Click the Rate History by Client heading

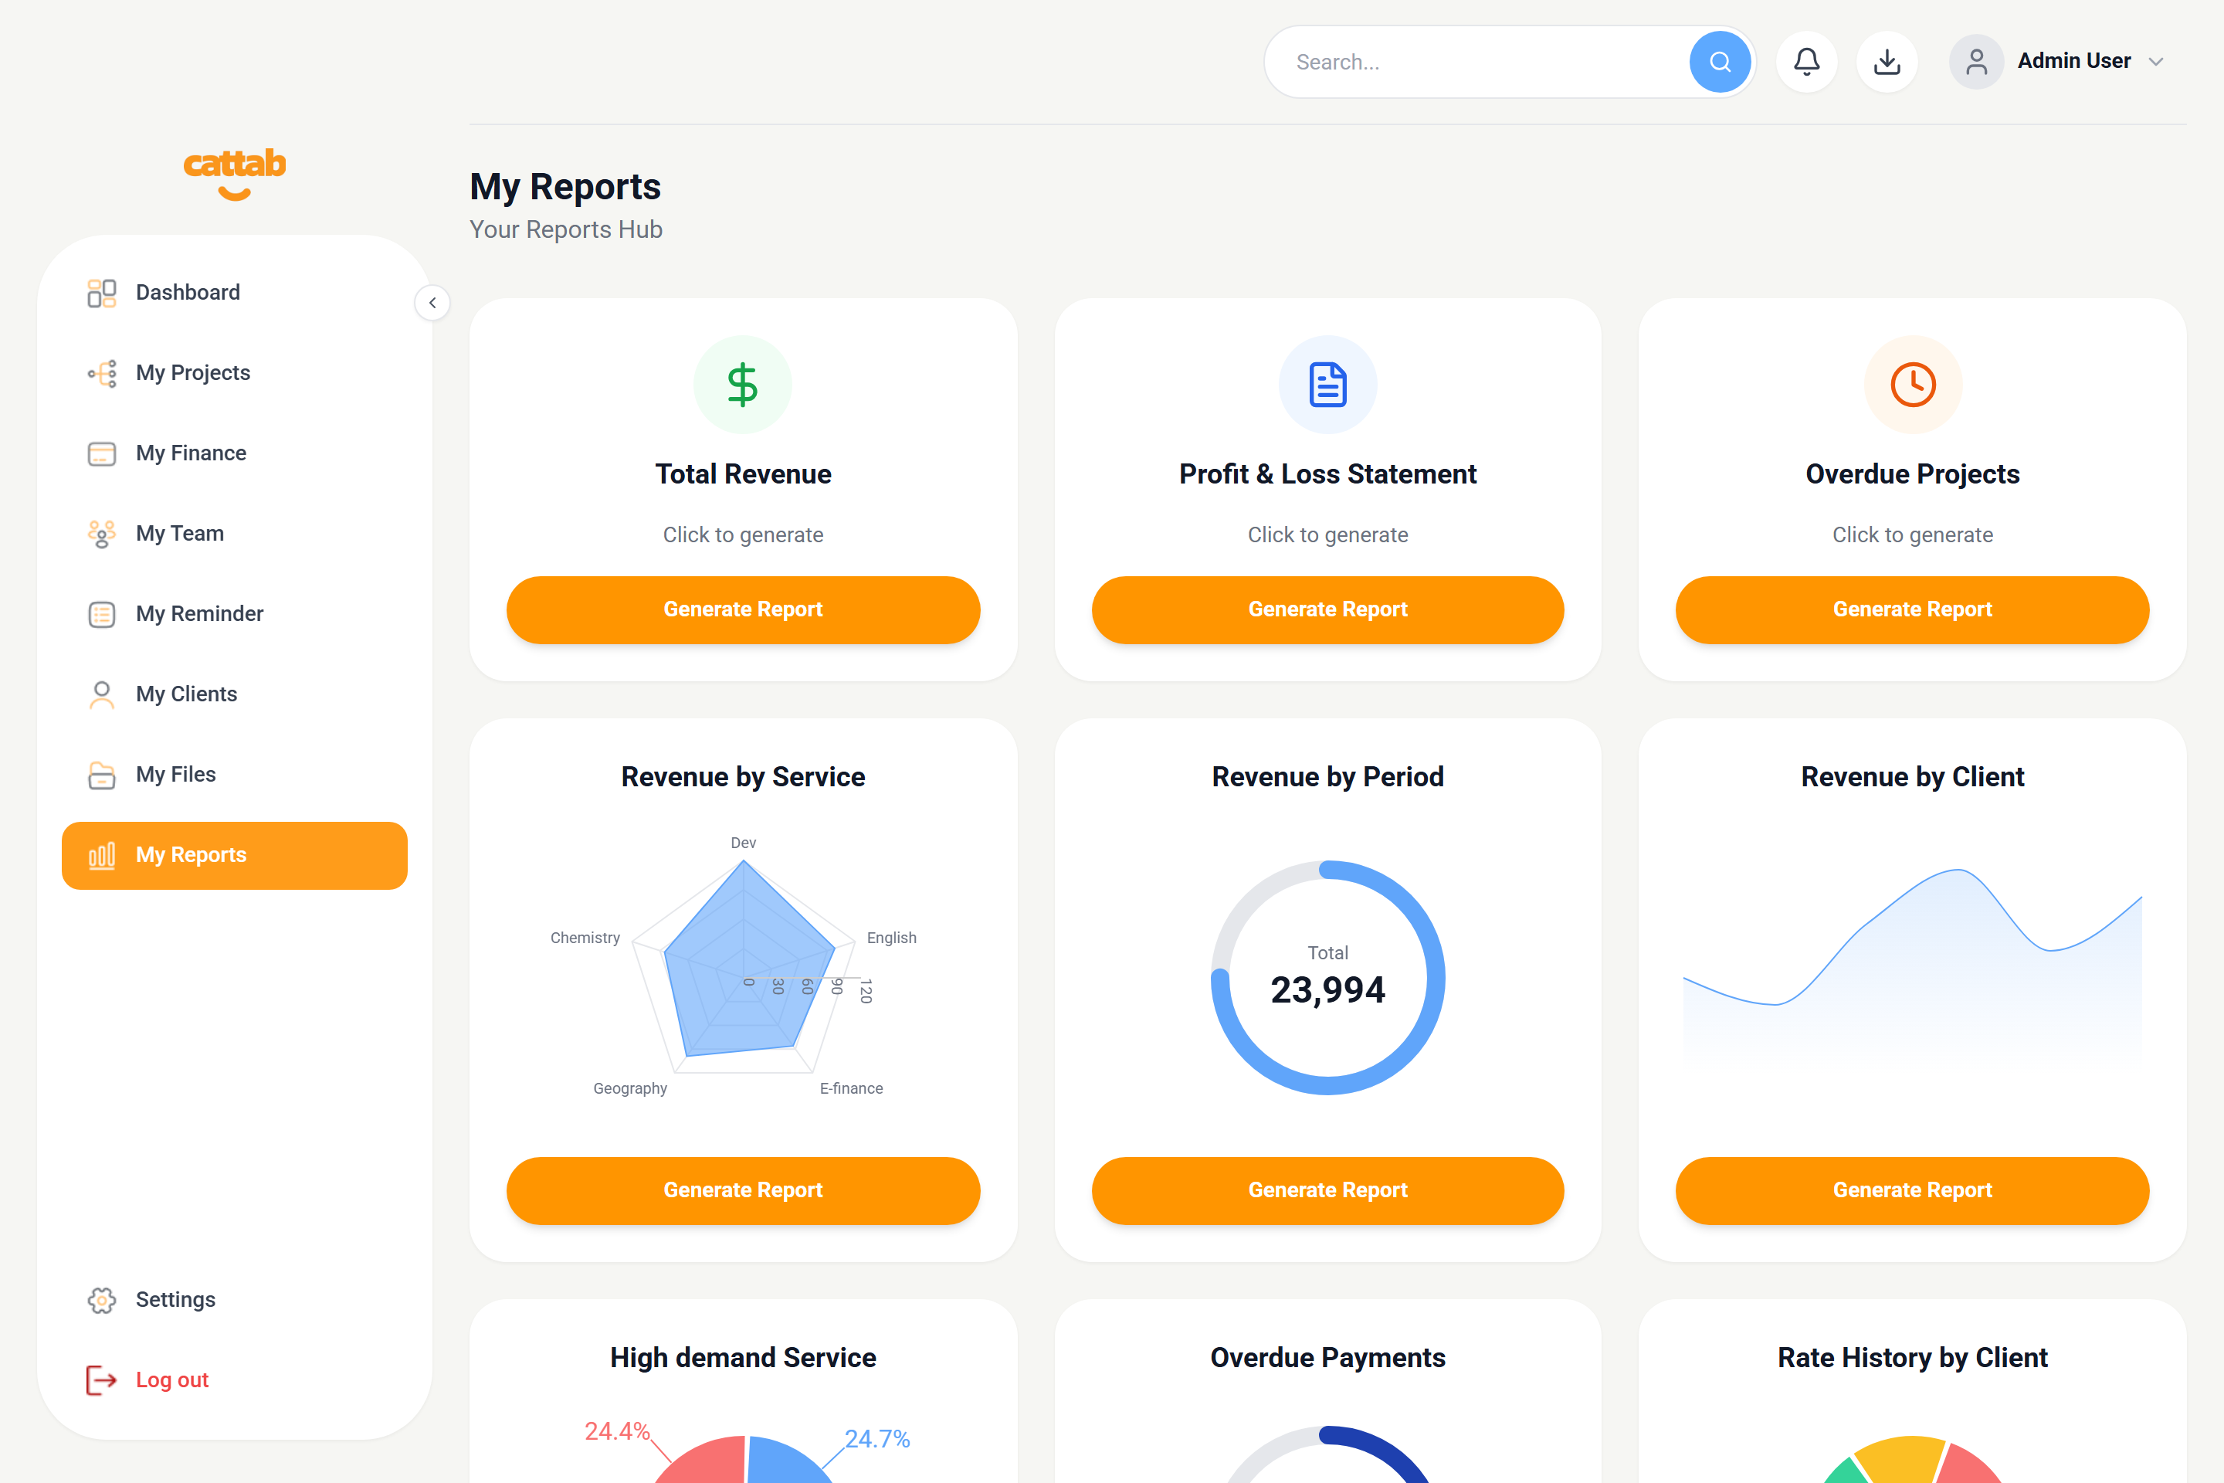[x=1912, y=1358]
